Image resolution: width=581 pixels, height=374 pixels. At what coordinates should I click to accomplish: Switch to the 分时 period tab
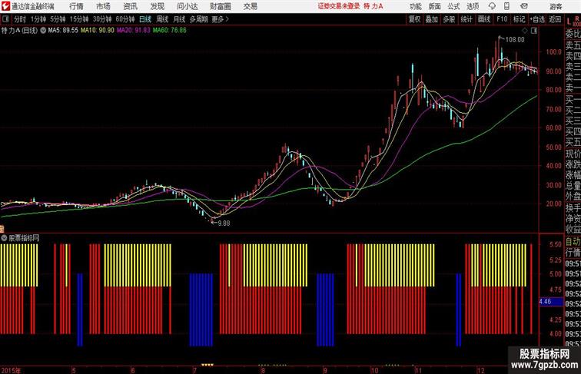[x=20, y=19]
